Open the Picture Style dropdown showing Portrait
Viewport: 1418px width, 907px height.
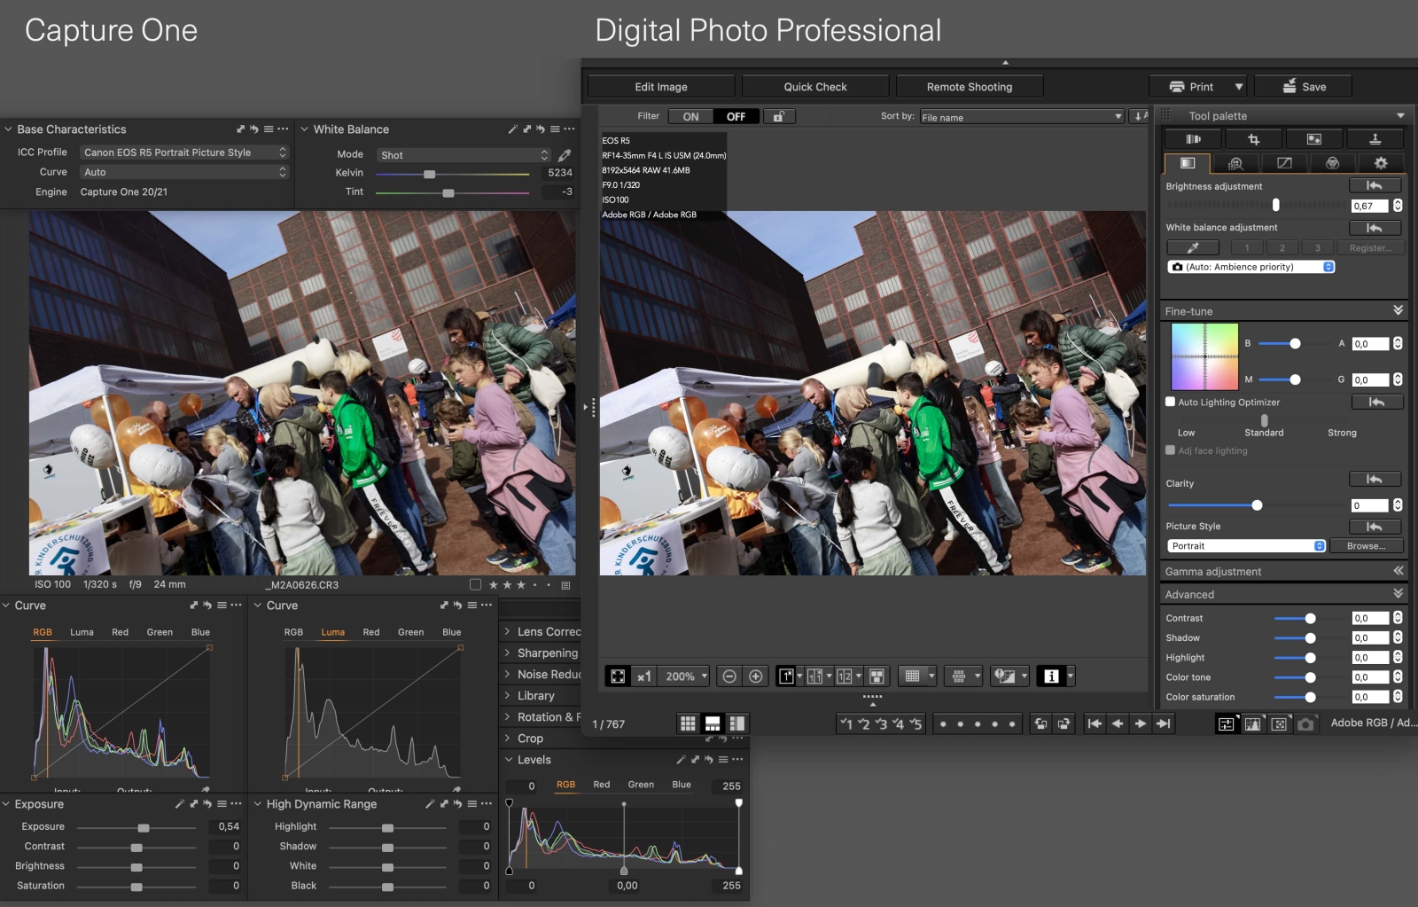point(1245,545)
